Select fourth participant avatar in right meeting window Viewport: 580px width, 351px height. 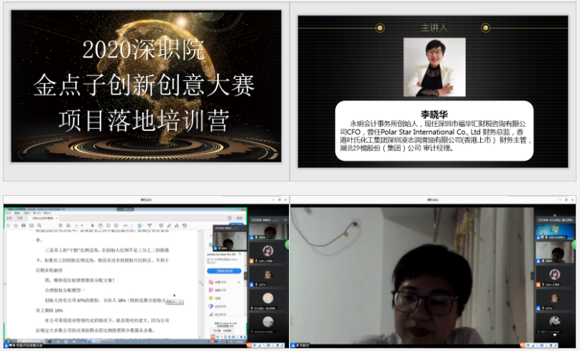(555, 298)
